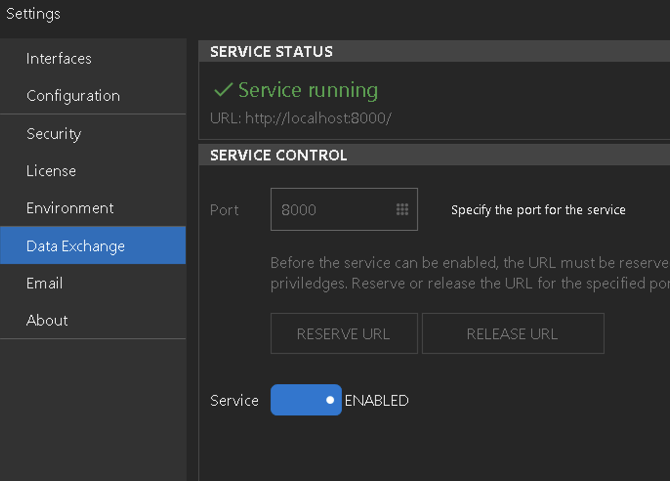Screen dimensions: 670x481
Task: Click the ENABLED label beside the switch
Action: pos(377,400)
